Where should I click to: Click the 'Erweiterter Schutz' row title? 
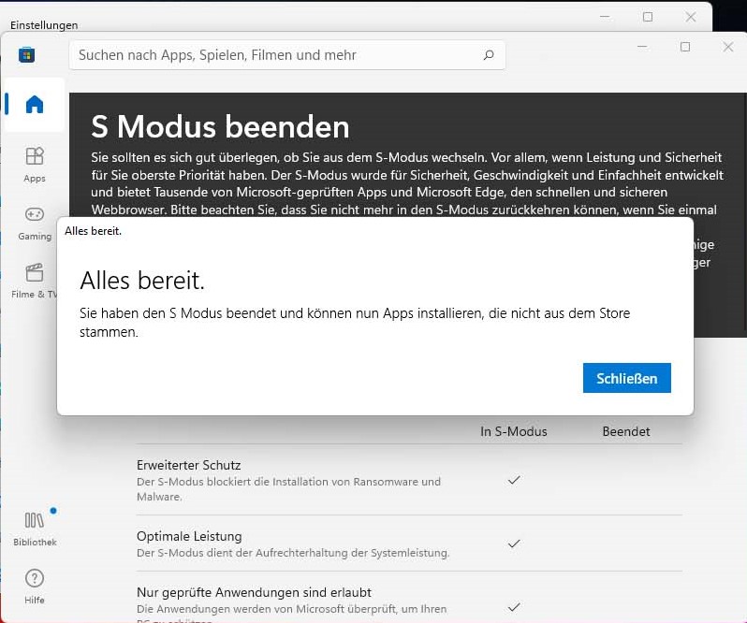(x=189, y=465)
